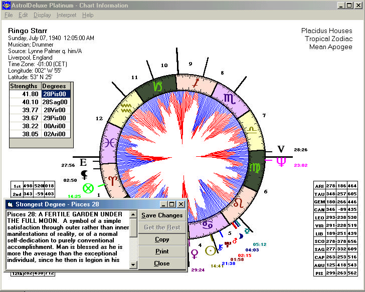
Task: Click the Degrees column header
Action: [56, 86]
